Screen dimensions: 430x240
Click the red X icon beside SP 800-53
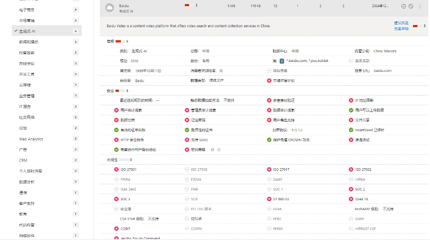(269, 199)
